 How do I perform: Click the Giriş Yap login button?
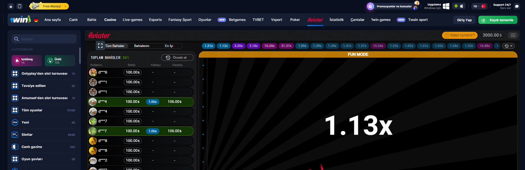point(464,20)
